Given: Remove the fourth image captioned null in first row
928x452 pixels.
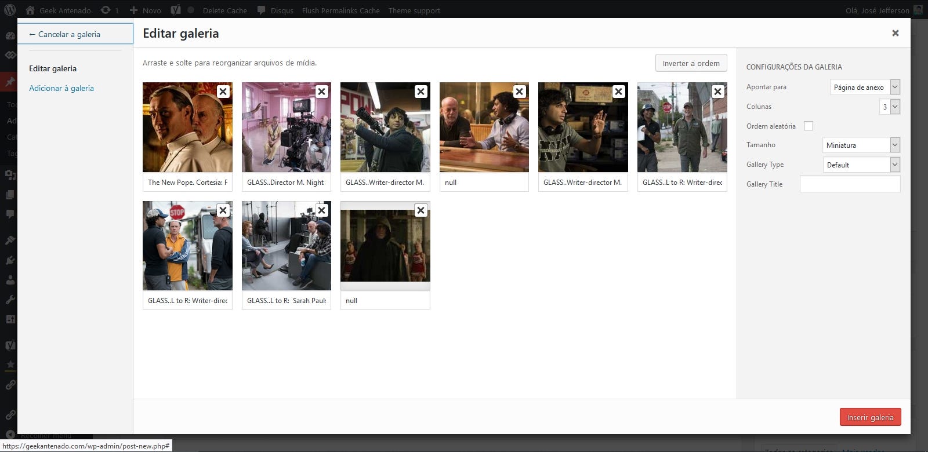Looking at the screenshot, I should 520,92.
